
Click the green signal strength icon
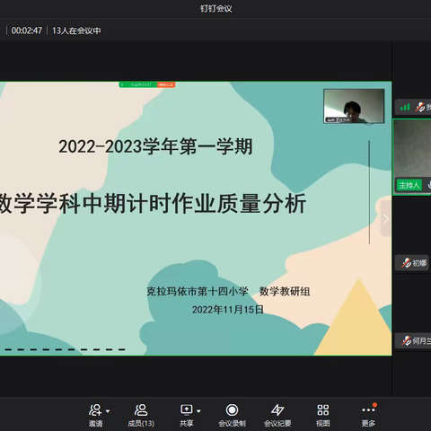pyautogui.click(x=405, y=107)
